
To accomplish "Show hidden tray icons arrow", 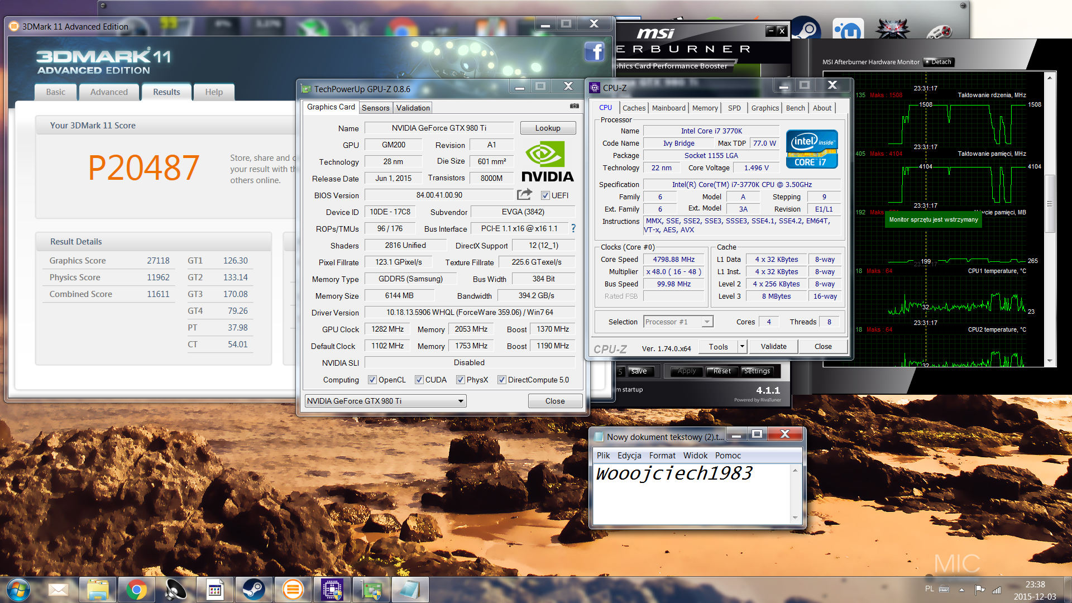I will tap(961, 590).
